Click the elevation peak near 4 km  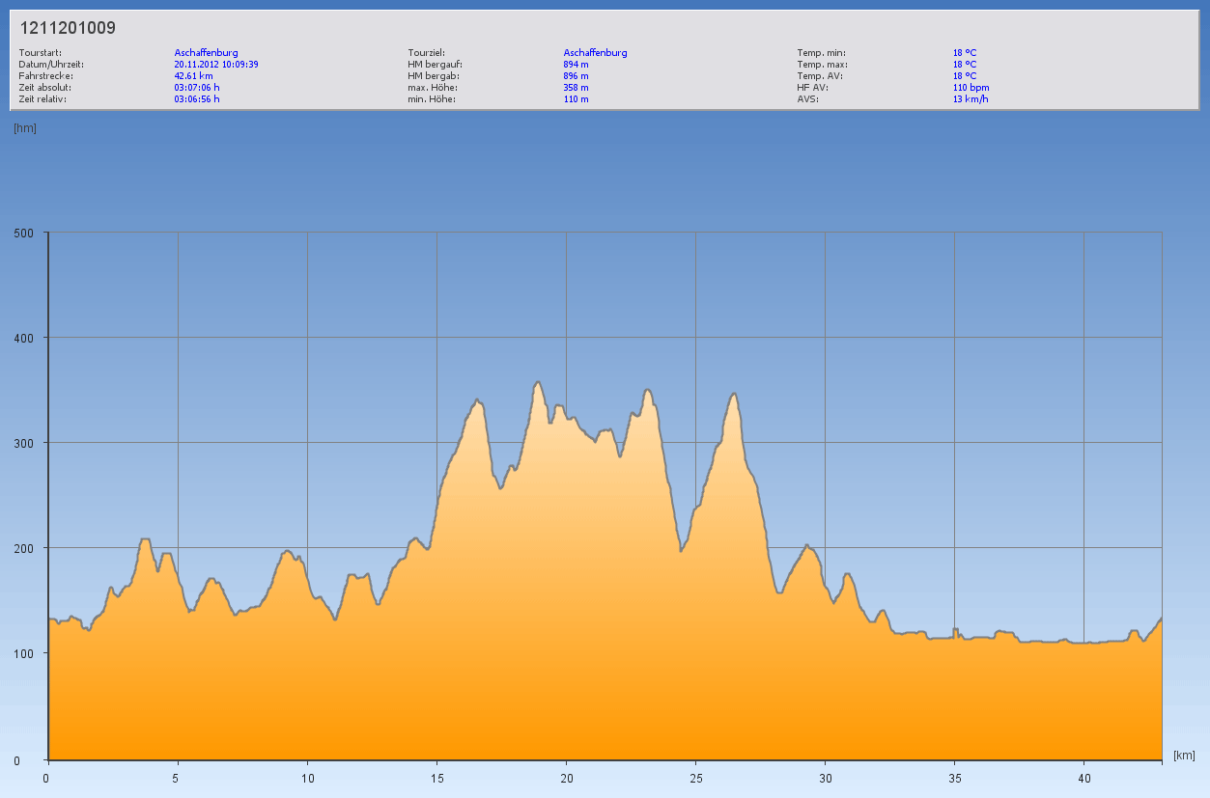pyautogui.click(x=145, y=540)
